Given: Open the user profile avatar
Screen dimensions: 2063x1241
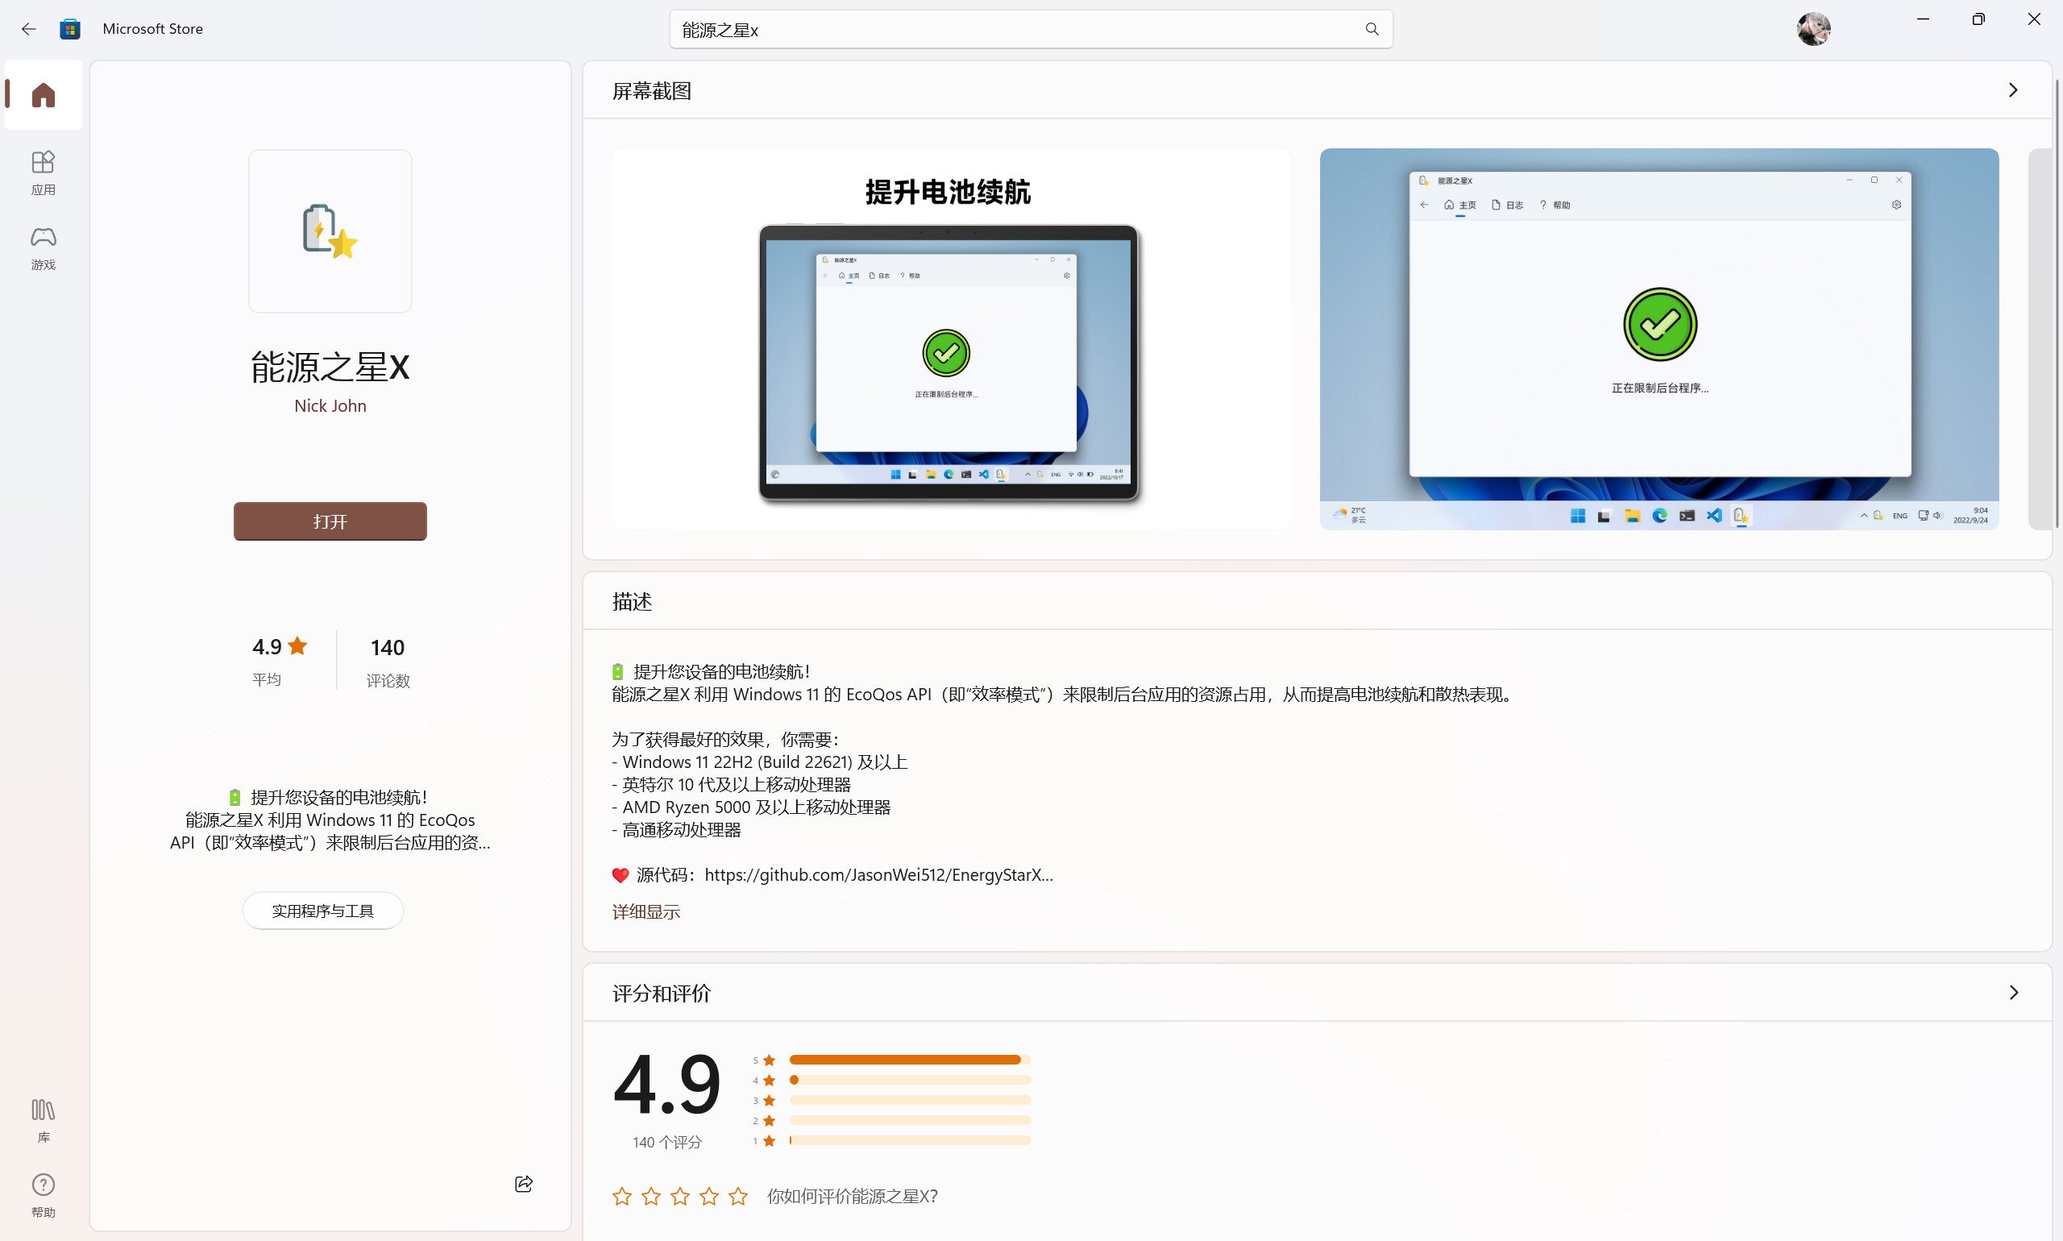Looking at the screenshot, I should 1813,29.
